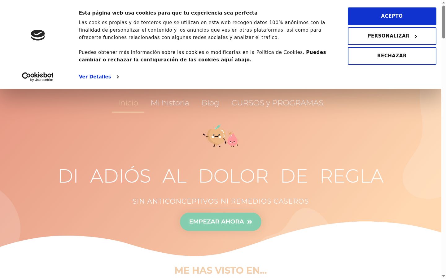Accept cookies with the ACEPTO button
Image resolution: width=446 pixels, height=279 pixels.
click(x=392, y=16)
